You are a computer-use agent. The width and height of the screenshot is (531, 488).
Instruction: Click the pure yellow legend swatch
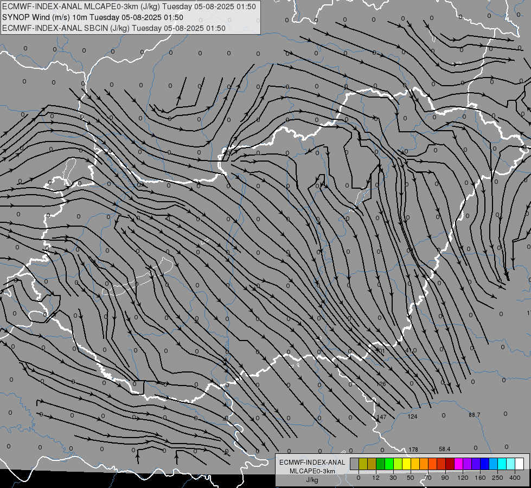(407, 464)
